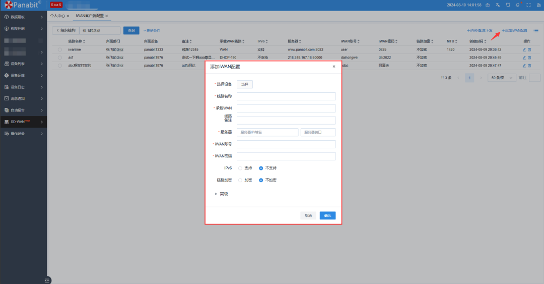Open the 50 条/页 page size dropdown
The height and width of the screenshot is (284, 544).
502,78
